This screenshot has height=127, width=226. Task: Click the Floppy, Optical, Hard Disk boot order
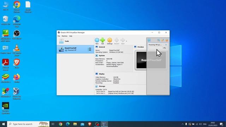coord(115,63)
